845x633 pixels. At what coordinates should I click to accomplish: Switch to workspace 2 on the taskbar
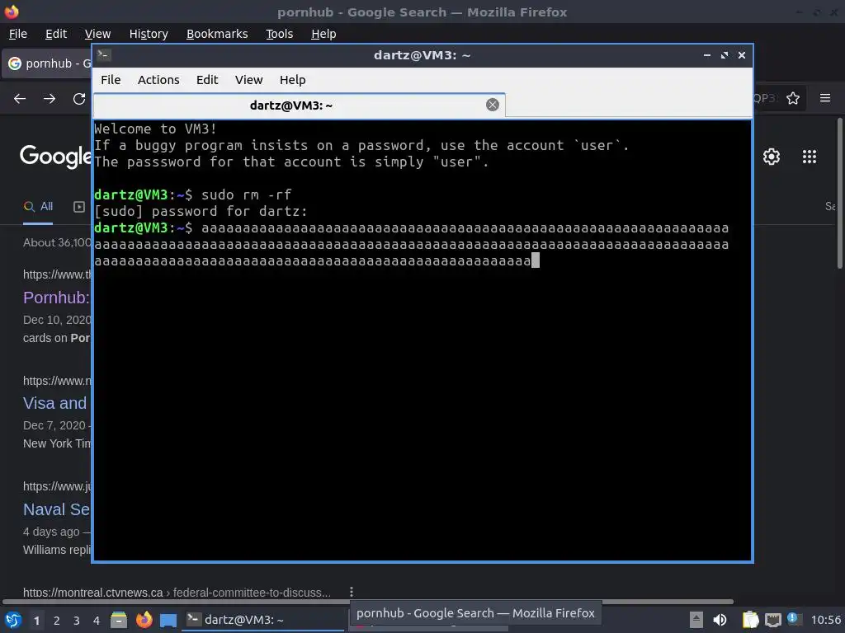57,621
